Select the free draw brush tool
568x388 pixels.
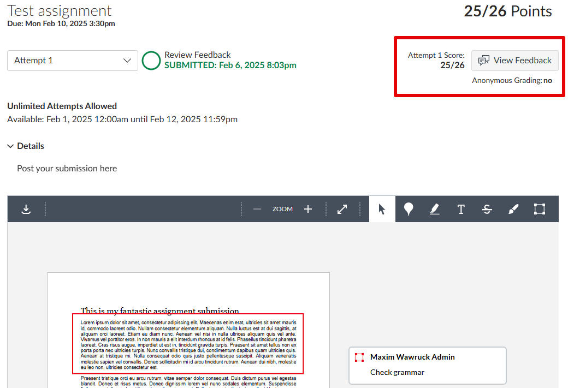513,209
